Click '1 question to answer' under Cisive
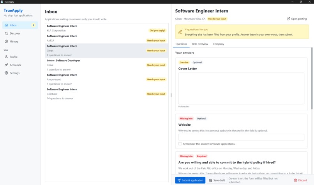Viewport: 314px width, 185px height. pyautogui.click(x=59, y=69)
